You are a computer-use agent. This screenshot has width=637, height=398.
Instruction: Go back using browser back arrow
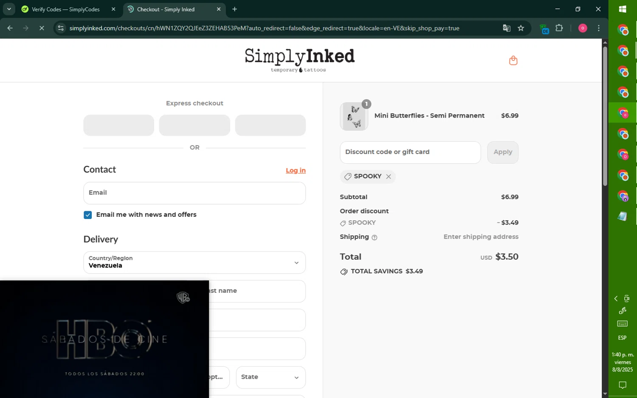coord(10,28)
